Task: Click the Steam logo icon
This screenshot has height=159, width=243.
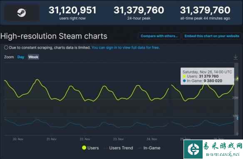Action: pyautogui.click(x=21, y=12)
